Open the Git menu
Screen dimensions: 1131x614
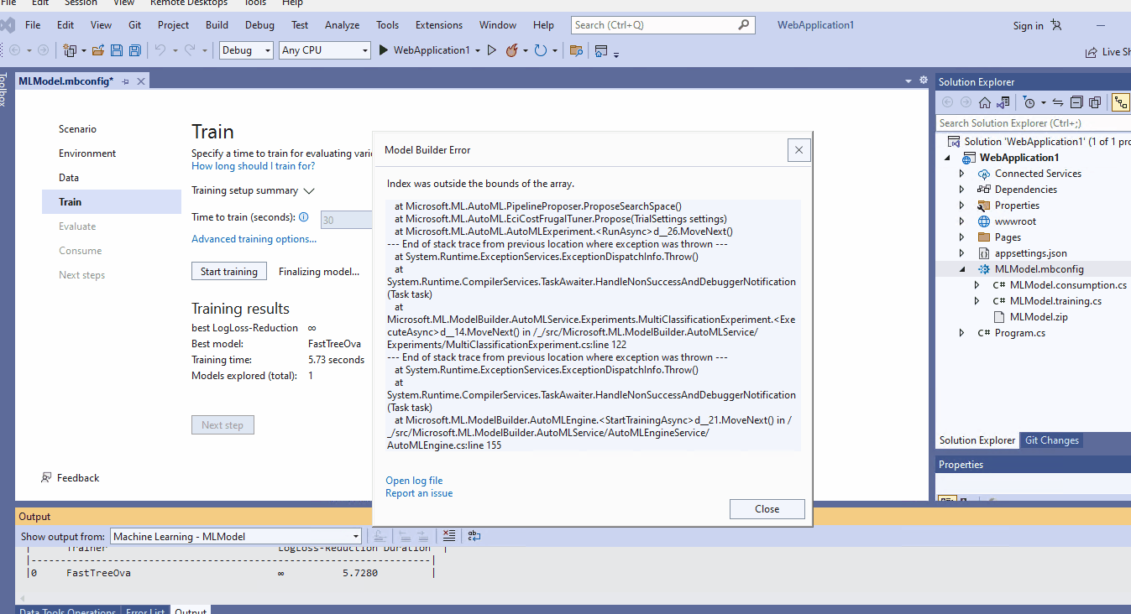tap(134, 25)
